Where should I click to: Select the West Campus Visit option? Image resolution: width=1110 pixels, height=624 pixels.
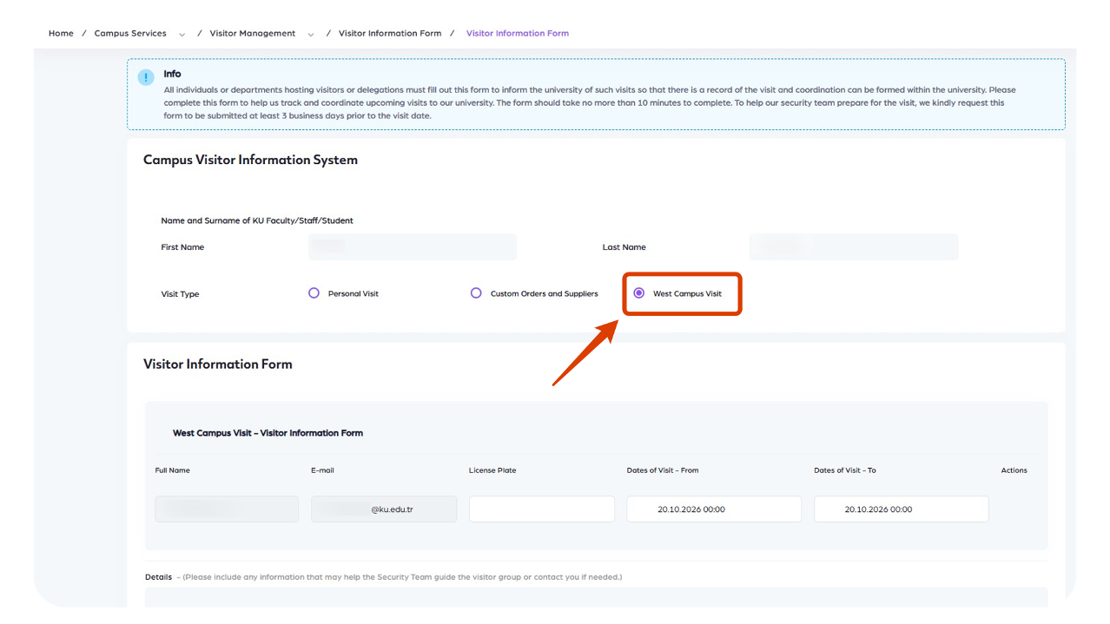tap(639, 293)
